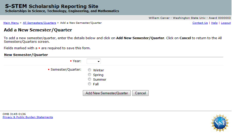The width and height of the screenshot is (232, 134).
Task: Click the NSF logo
Action: (x=220, y=123)
